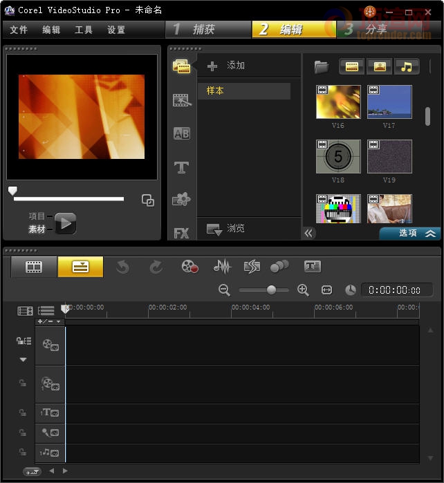Open the Media library icon
This screenshot has width=444, height=483.
pos(181,66)
